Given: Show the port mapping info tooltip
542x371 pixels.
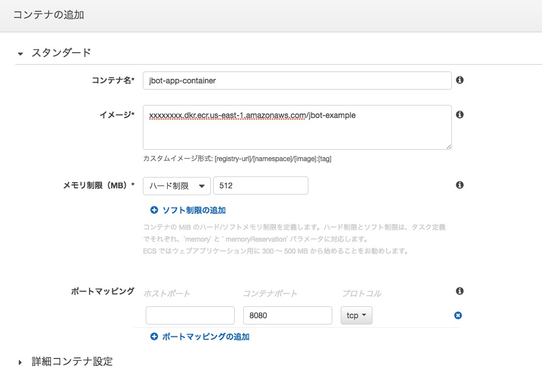Looking at the screenshot, I should [x=460, y=291].
